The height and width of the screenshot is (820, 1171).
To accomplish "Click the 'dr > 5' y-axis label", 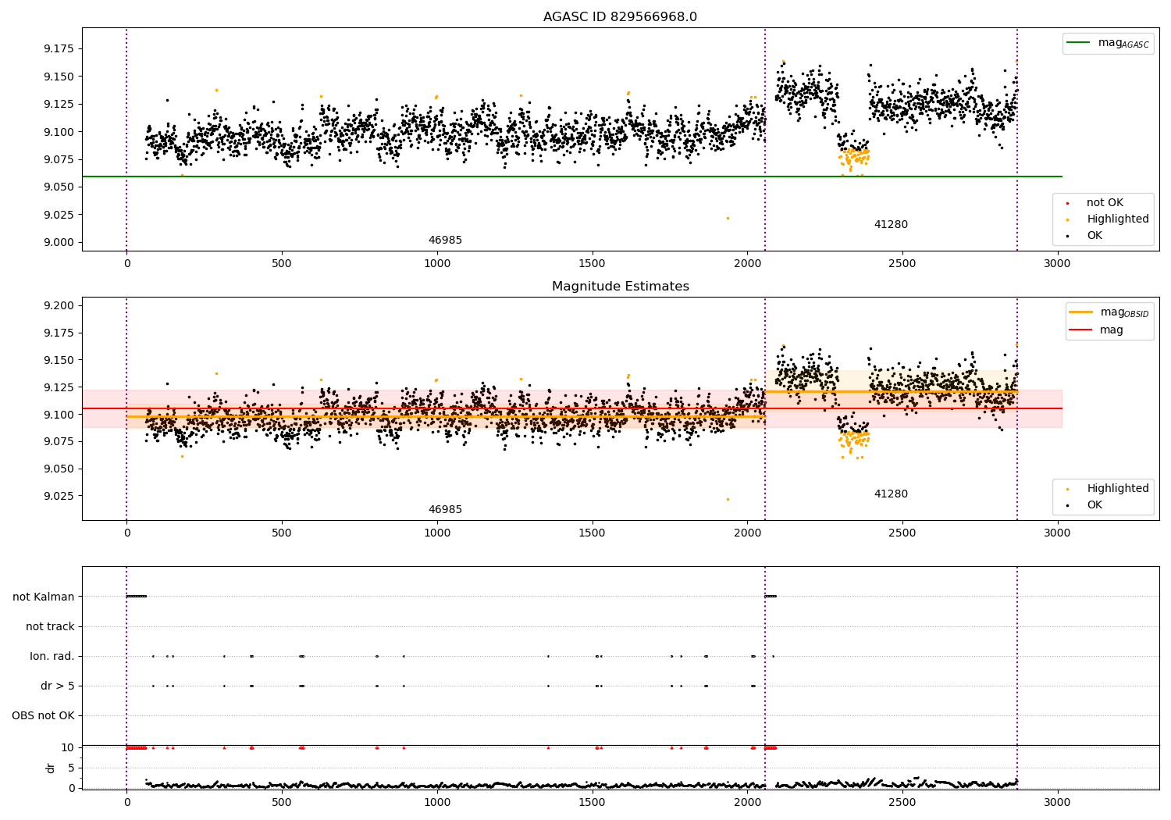I will click(x=58, y=686).
